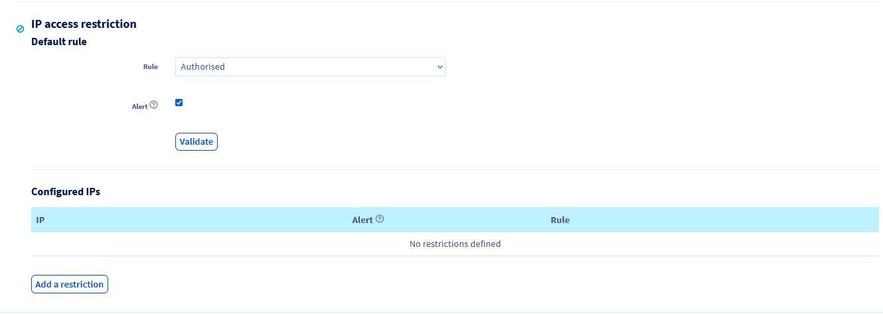883x314 pixels.
Task: Click the Alert column header text
Action: click(x=362, y=220)
